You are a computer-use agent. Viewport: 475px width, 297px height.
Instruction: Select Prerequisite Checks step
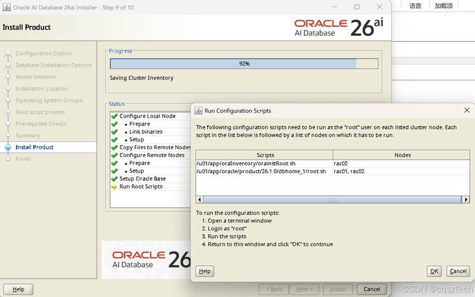click(41, 124)
